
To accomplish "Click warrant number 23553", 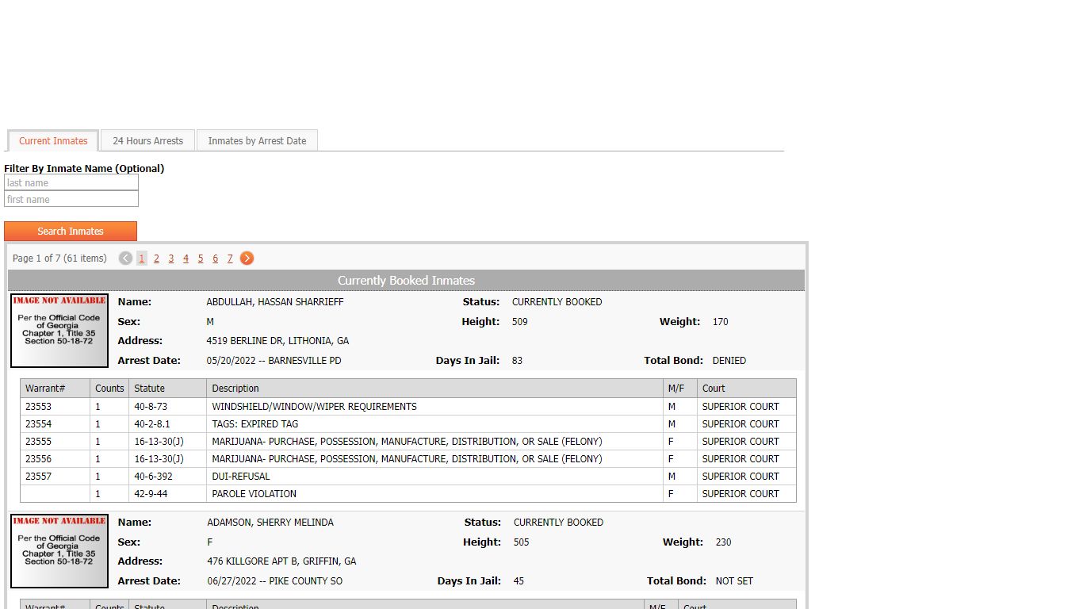I will point(38,407).
